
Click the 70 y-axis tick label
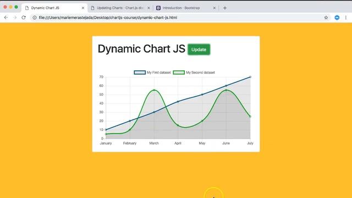click(x=101, y=77)
